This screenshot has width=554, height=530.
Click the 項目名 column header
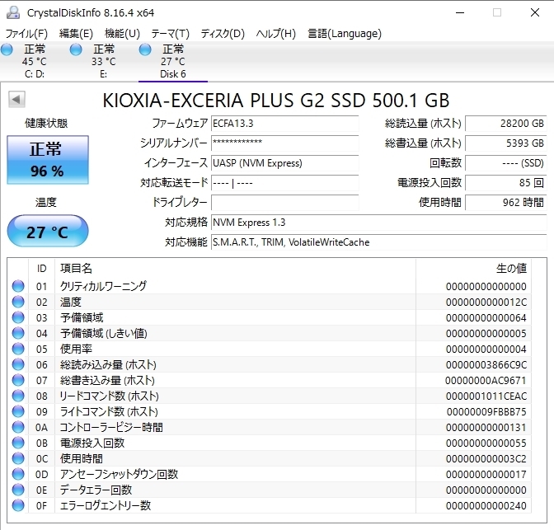[235, 268]
